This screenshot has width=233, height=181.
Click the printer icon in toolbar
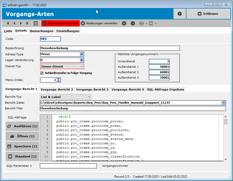tap(142, 23)
